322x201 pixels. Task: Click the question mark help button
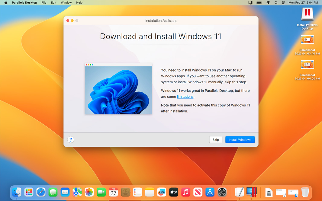point(71,140)
